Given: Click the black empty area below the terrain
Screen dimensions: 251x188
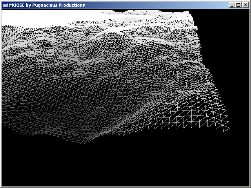Looking at the screenshot, I should pyautogui.click(x=125, y=164).
